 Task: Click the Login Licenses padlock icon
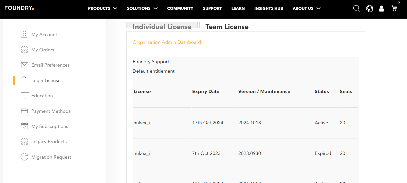(24, 80)
